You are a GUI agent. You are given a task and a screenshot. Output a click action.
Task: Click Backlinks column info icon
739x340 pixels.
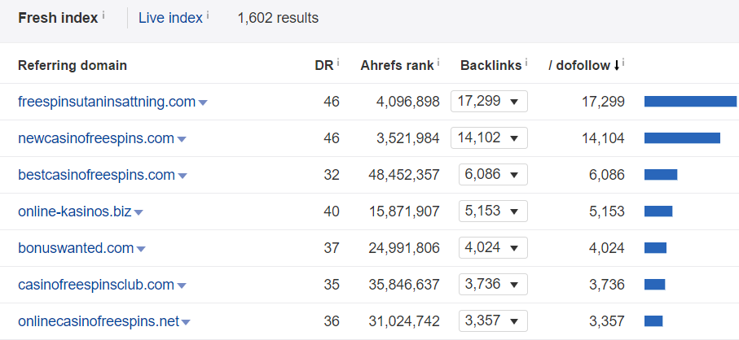tap(526, 63)
